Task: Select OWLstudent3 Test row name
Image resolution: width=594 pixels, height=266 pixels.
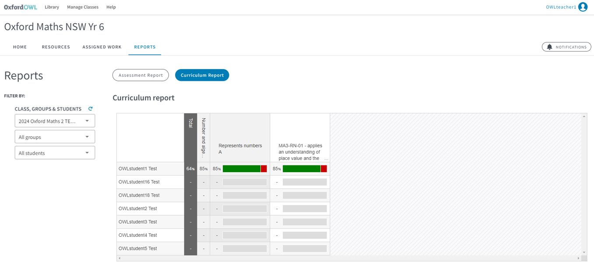Action: coord(137,222)
